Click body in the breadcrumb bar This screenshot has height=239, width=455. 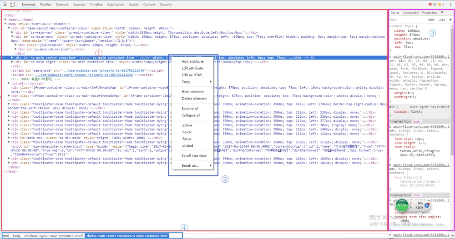[16, 236]
